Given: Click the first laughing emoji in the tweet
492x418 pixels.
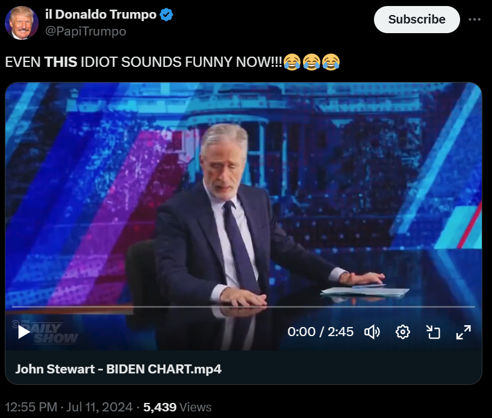Looking at the screenshot, I should click(292, 62).
